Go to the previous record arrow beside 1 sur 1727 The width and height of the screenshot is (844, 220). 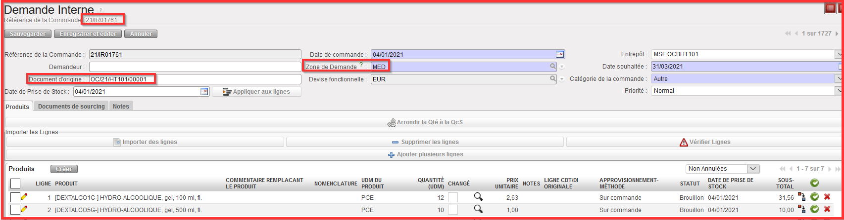796,34
